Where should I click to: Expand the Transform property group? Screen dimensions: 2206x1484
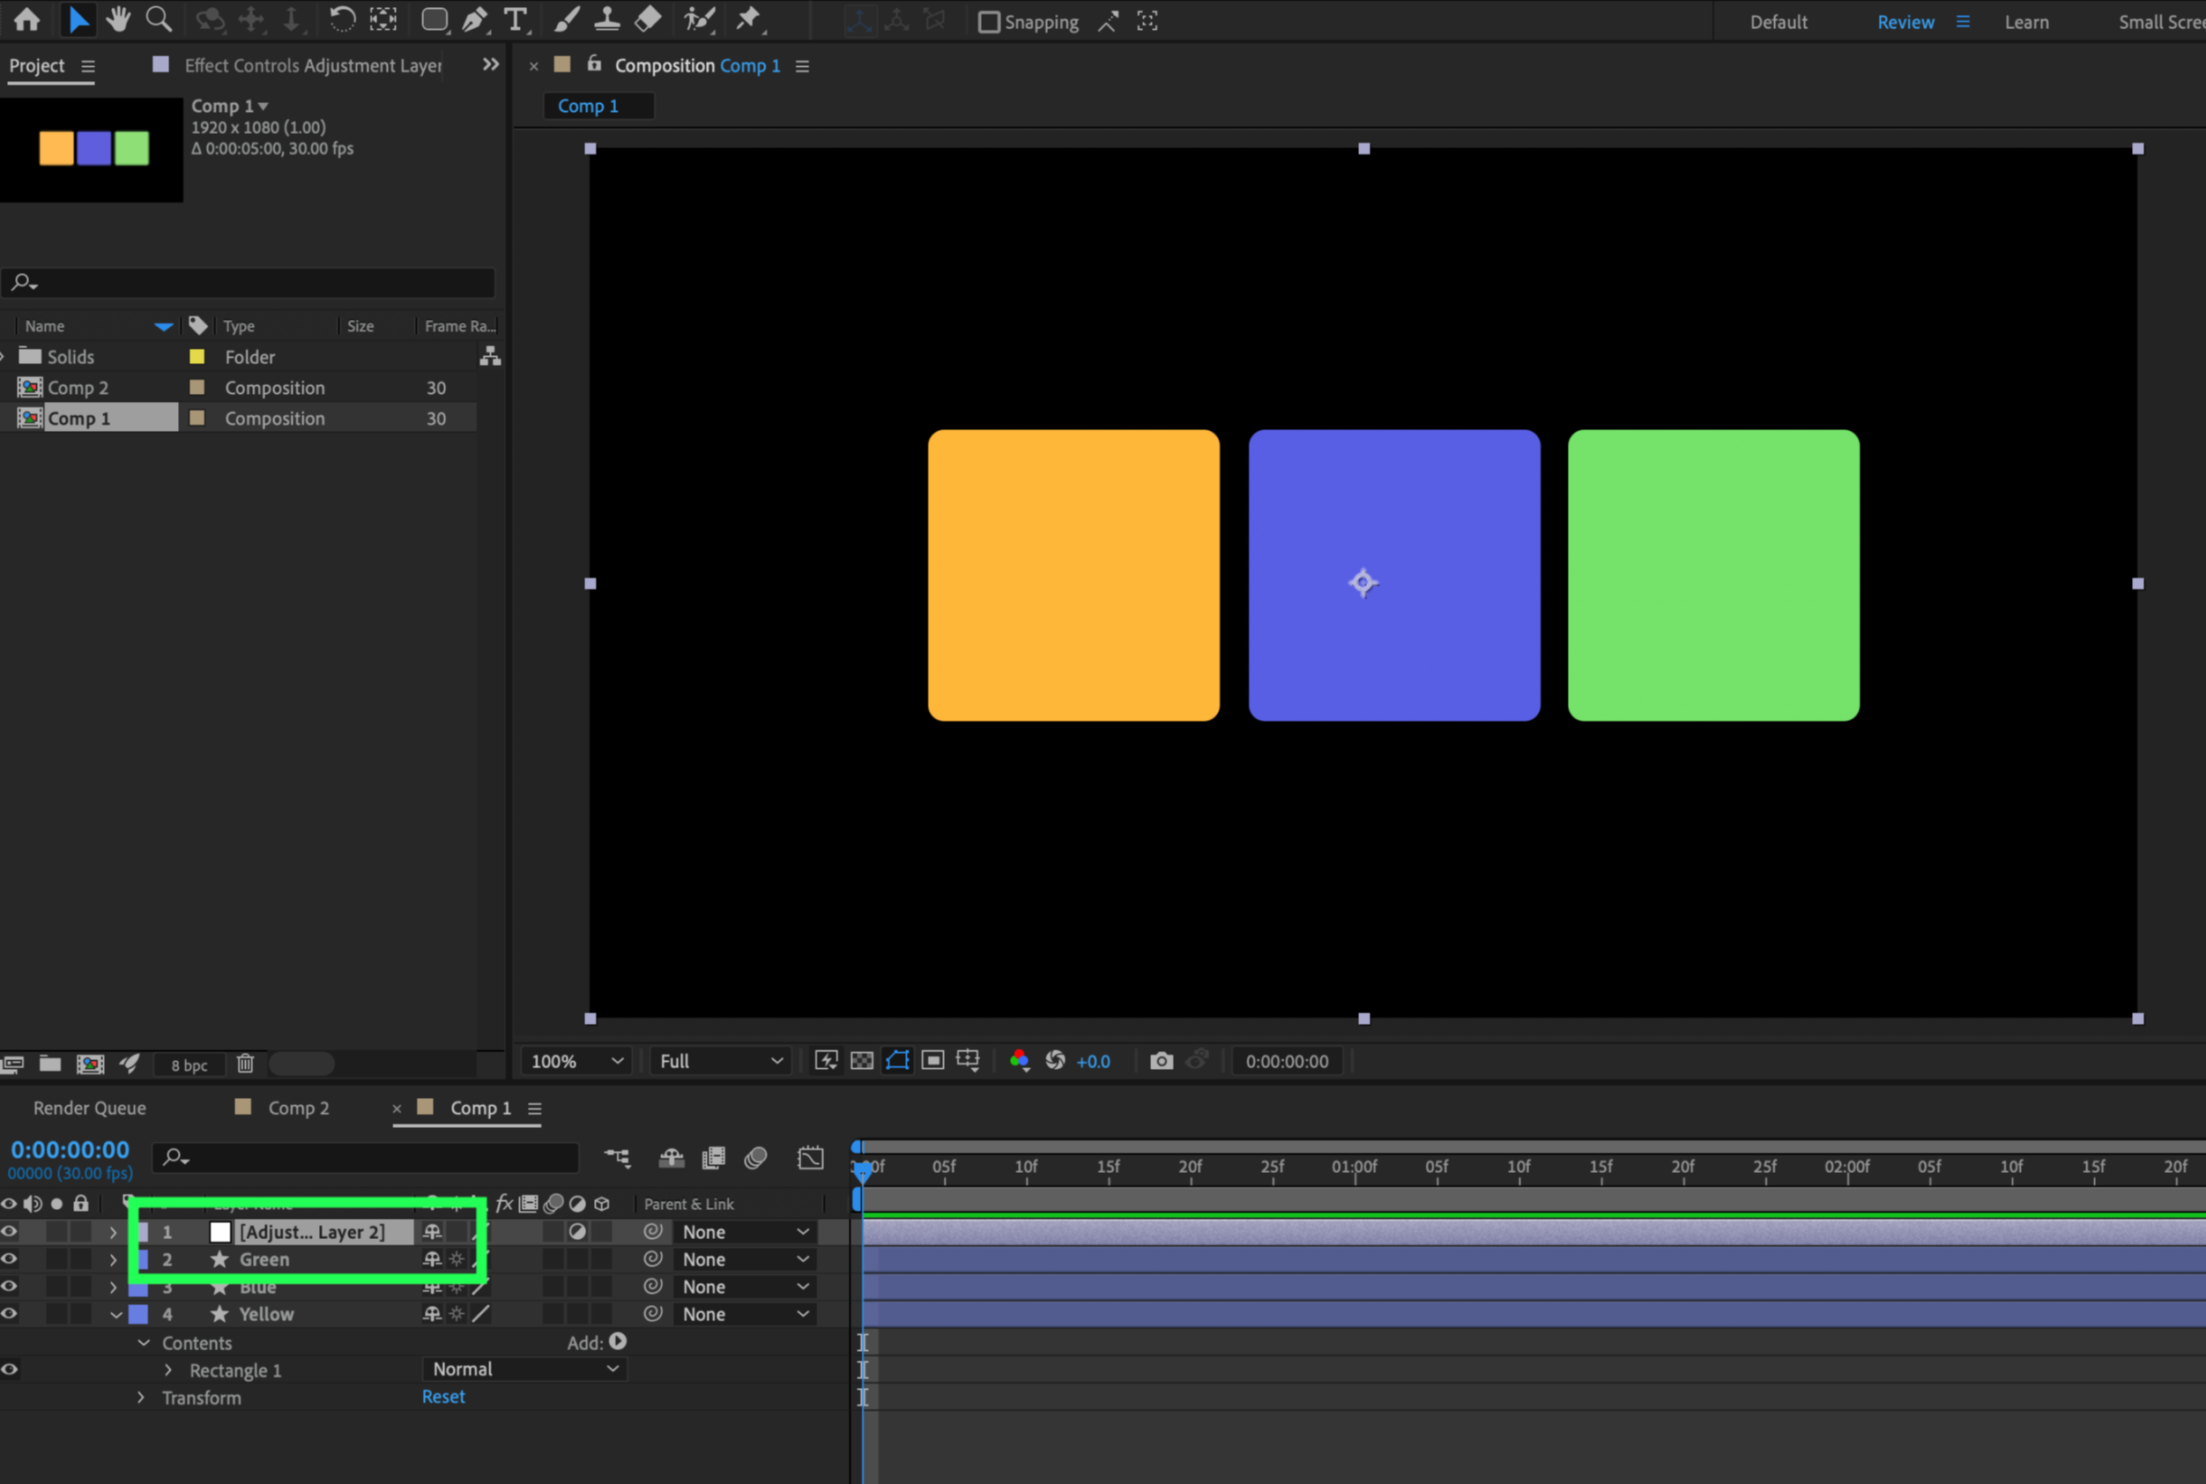coord(141,1398)
